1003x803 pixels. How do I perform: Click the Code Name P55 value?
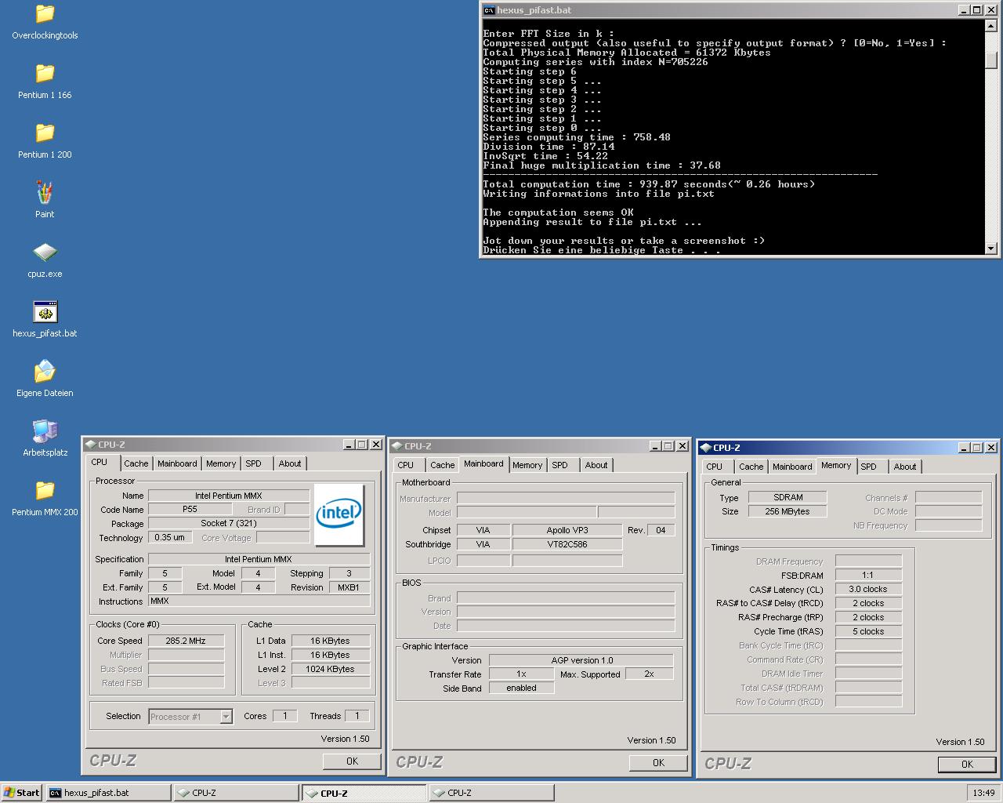click(x=190, y=509)
